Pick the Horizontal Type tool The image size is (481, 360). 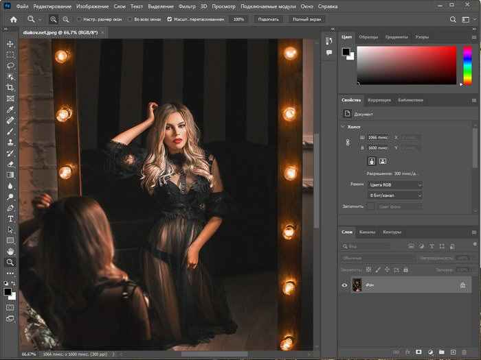10,219
